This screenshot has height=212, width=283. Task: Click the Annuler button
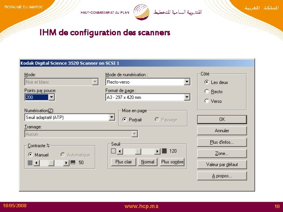tap(222, 131)
